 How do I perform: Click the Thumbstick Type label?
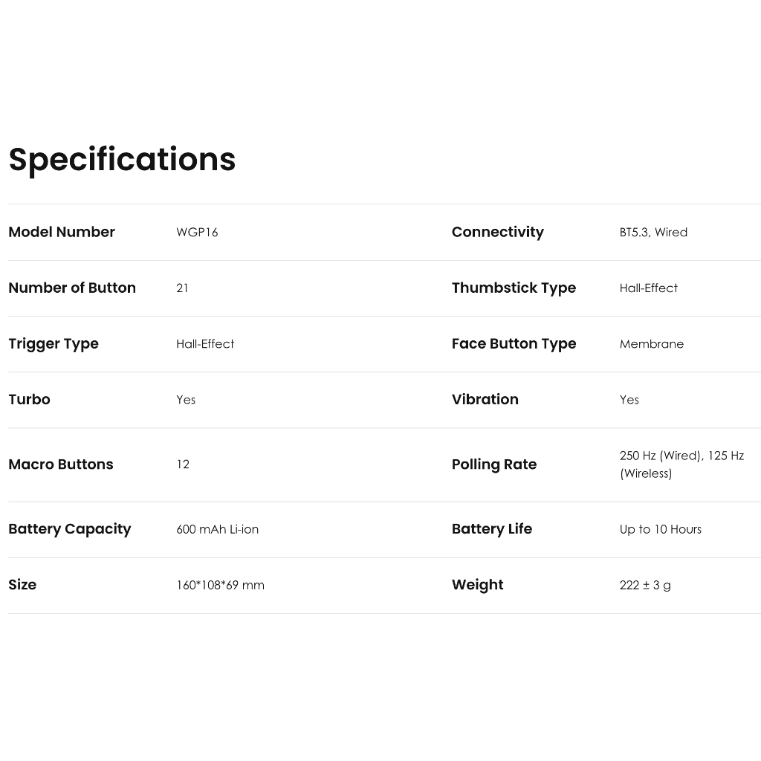[514, 288]
